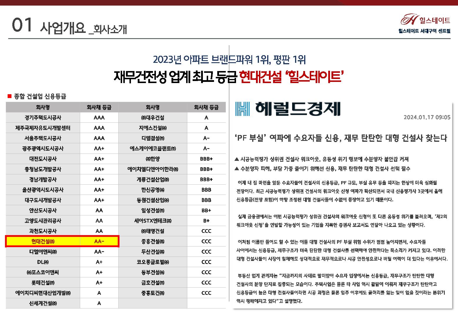Click the 디엘건설㈜ cell
458x317 pixels.
(x=153, y=138)
